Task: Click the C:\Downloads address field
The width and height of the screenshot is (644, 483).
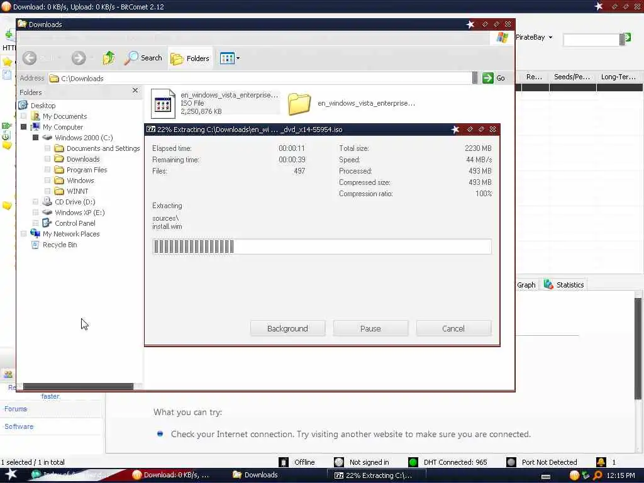Action: tap(261, 79)
